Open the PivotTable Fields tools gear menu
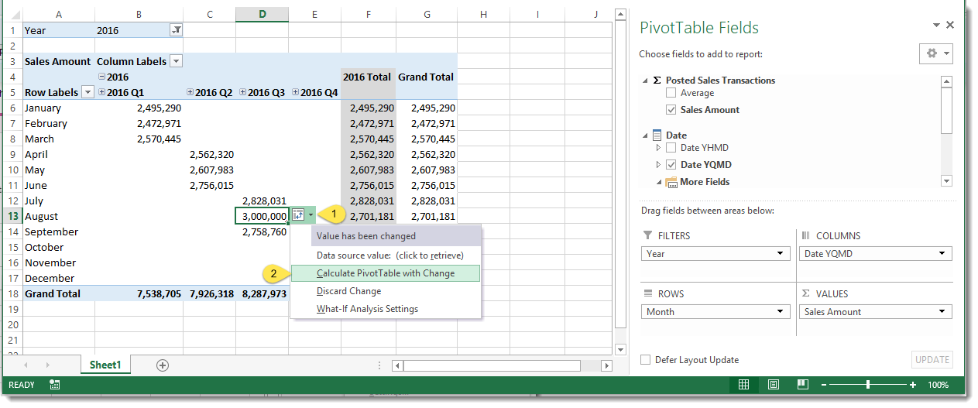 pos(935,53)
